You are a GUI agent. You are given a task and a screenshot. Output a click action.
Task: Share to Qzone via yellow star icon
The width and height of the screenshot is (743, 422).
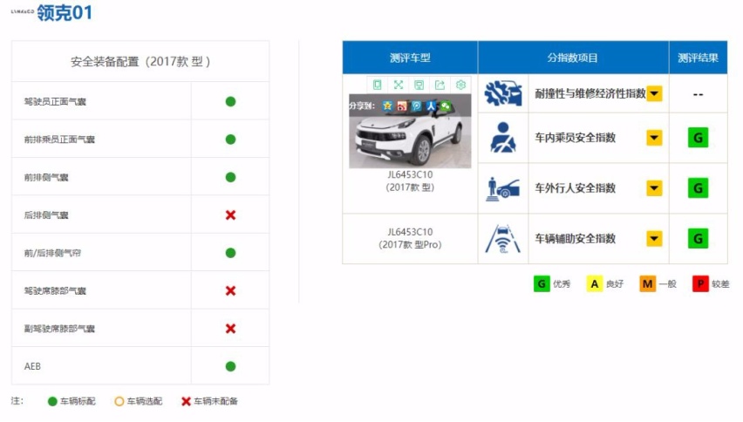point(387,105)
